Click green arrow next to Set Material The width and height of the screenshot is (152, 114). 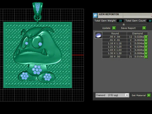pyautogui.click(x=149, y=95)
